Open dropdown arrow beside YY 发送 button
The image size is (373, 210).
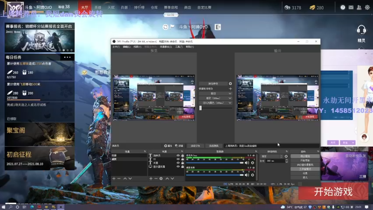pyautogui.click(x=353, y=143)
